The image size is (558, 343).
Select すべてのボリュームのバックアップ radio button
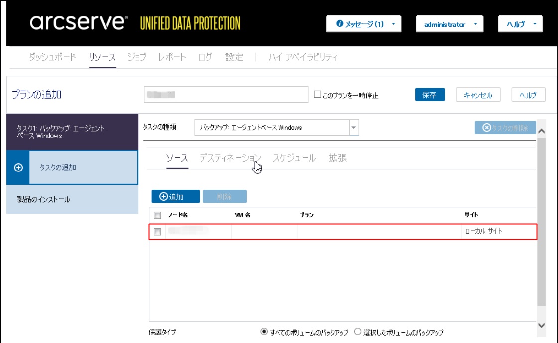click(x=264, y=332)
